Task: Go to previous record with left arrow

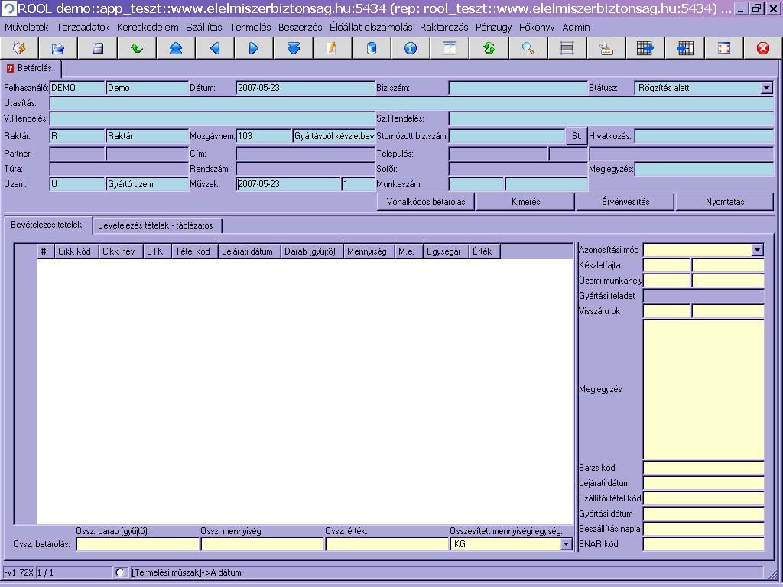Action: pos(215,48)
